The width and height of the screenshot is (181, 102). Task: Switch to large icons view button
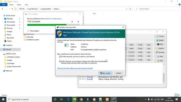click(179, 95)
